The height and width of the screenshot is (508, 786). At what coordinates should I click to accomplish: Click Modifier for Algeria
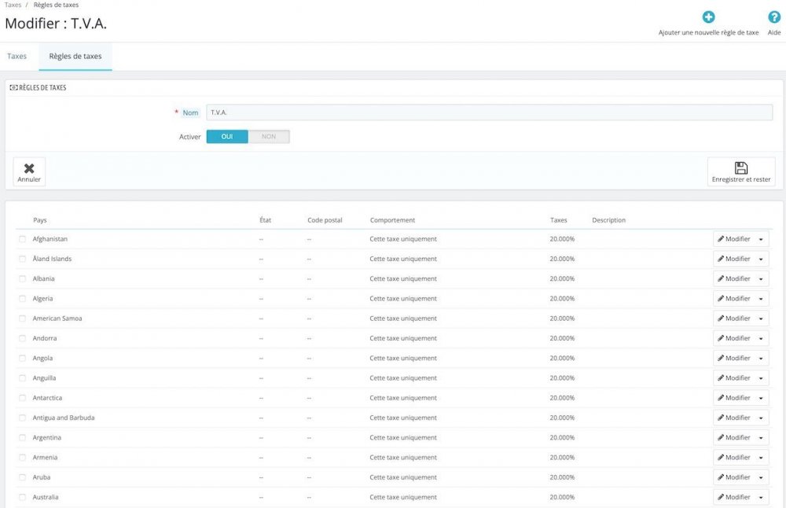pyautogui.click(x=733, y=298)
